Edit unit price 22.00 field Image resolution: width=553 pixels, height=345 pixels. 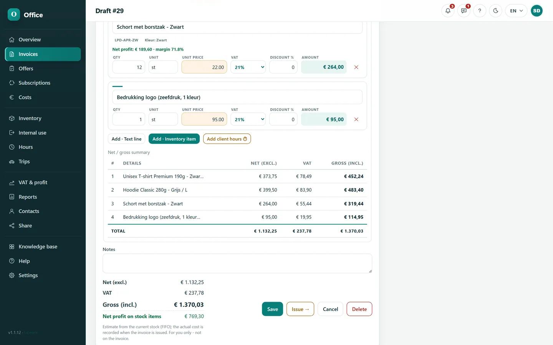[x=204, y=67]
